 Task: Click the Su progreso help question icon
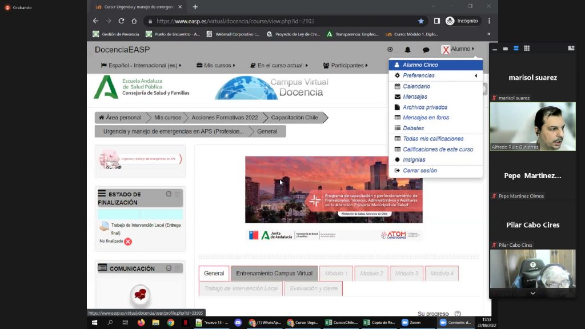point(457,314)
